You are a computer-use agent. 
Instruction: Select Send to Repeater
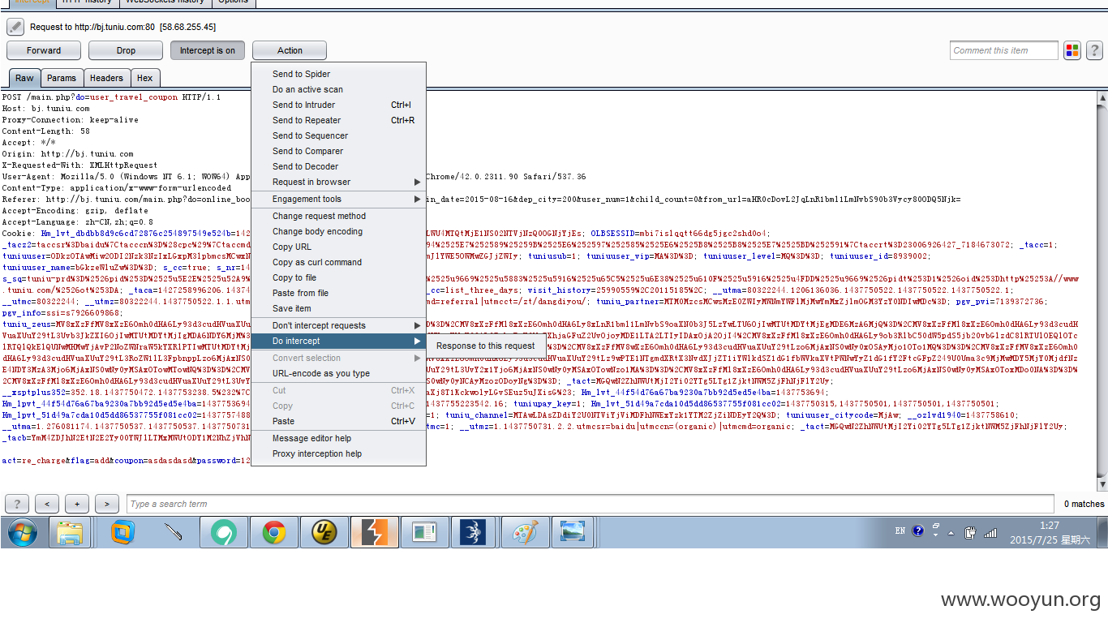tap(338, 120)
